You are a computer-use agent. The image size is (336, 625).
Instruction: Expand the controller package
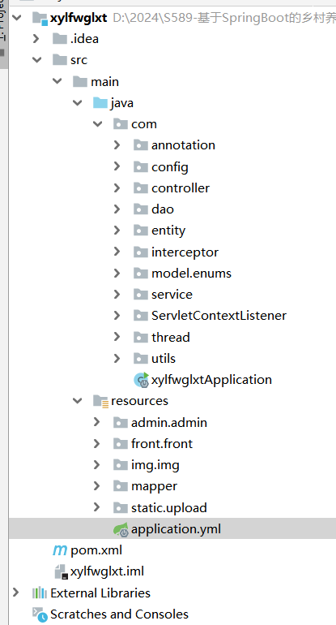point(117,187)
